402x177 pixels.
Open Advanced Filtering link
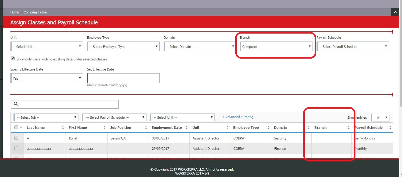pyautogui.click(x=238, y=117)
